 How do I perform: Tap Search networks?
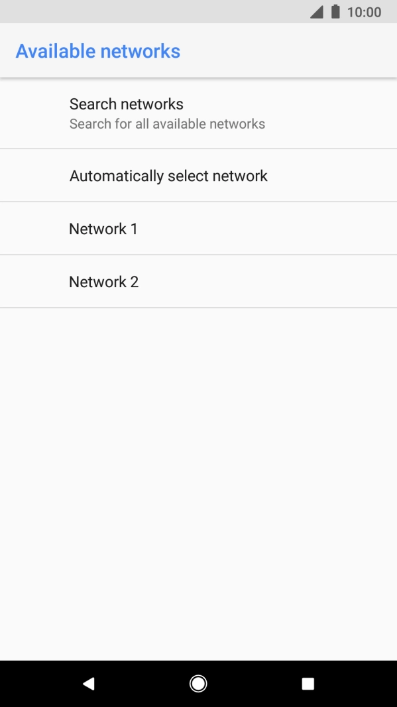tap(125, 103)
